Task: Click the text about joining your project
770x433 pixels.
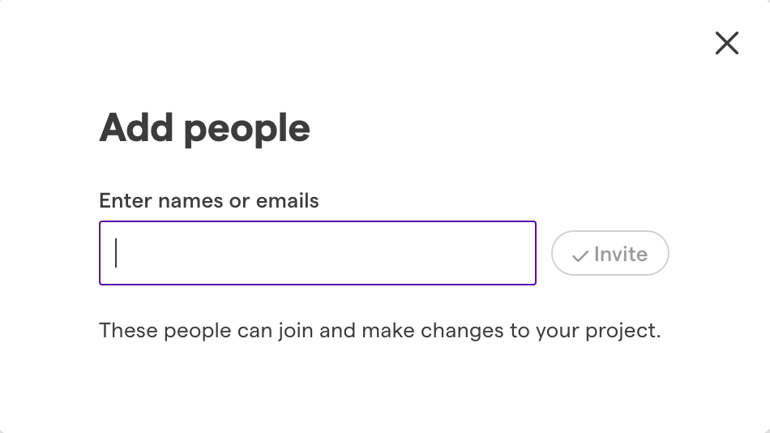Action: coord(379,330)
